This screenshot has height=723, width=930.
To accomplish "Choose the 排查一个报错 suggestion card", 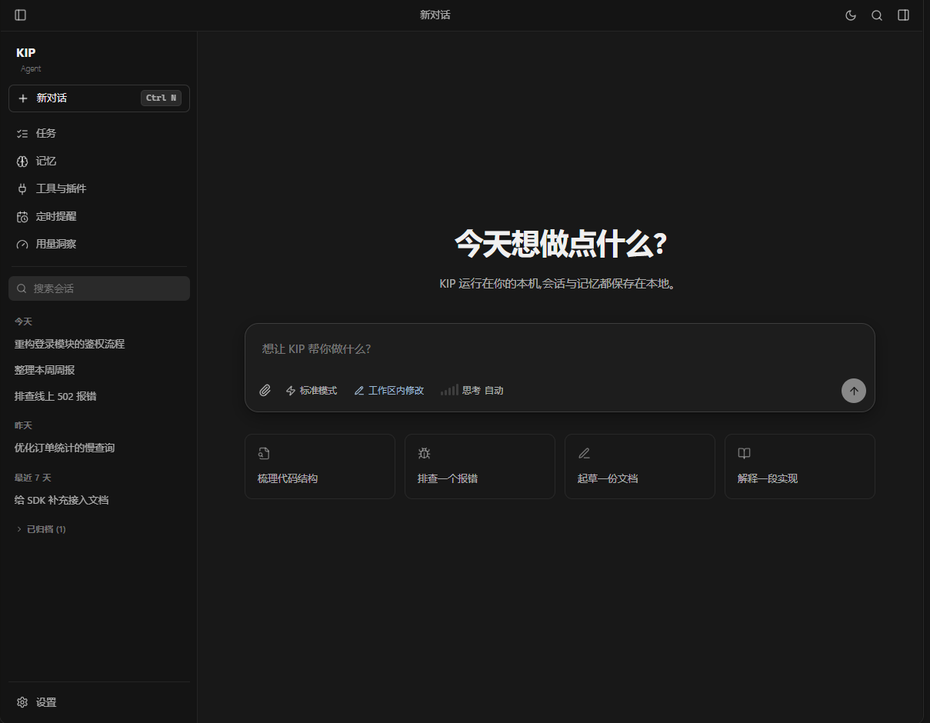I will click(x=480, y=467).
